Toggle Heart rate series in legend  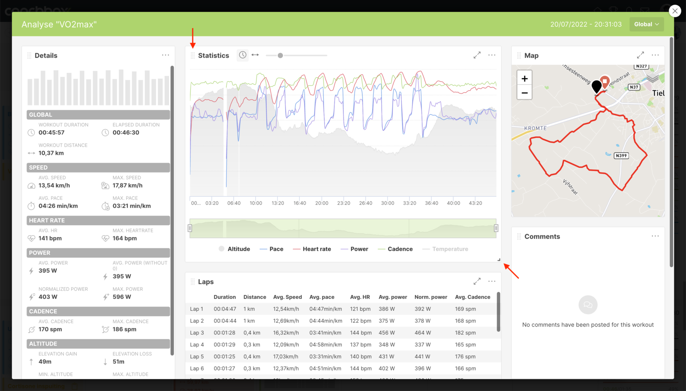click(312, 249)
